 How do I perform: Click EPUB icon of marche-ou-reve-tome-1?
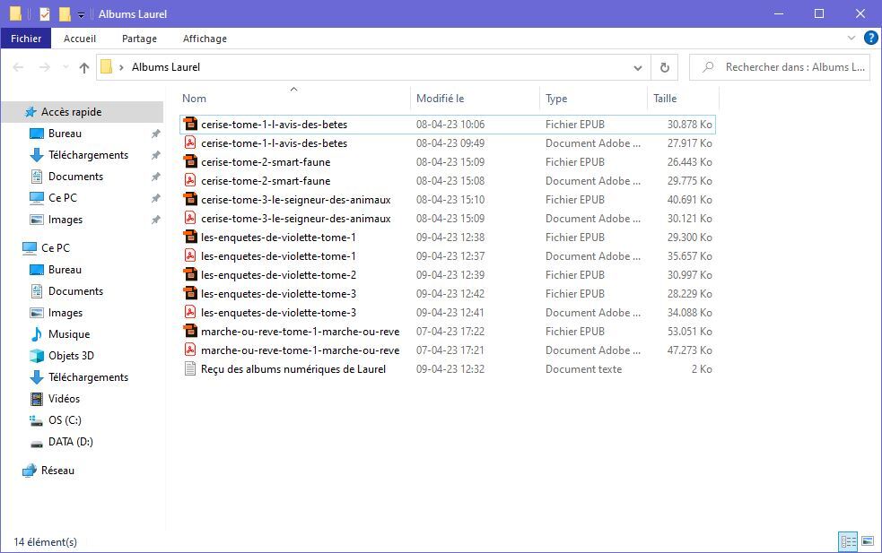pos(191,331)
